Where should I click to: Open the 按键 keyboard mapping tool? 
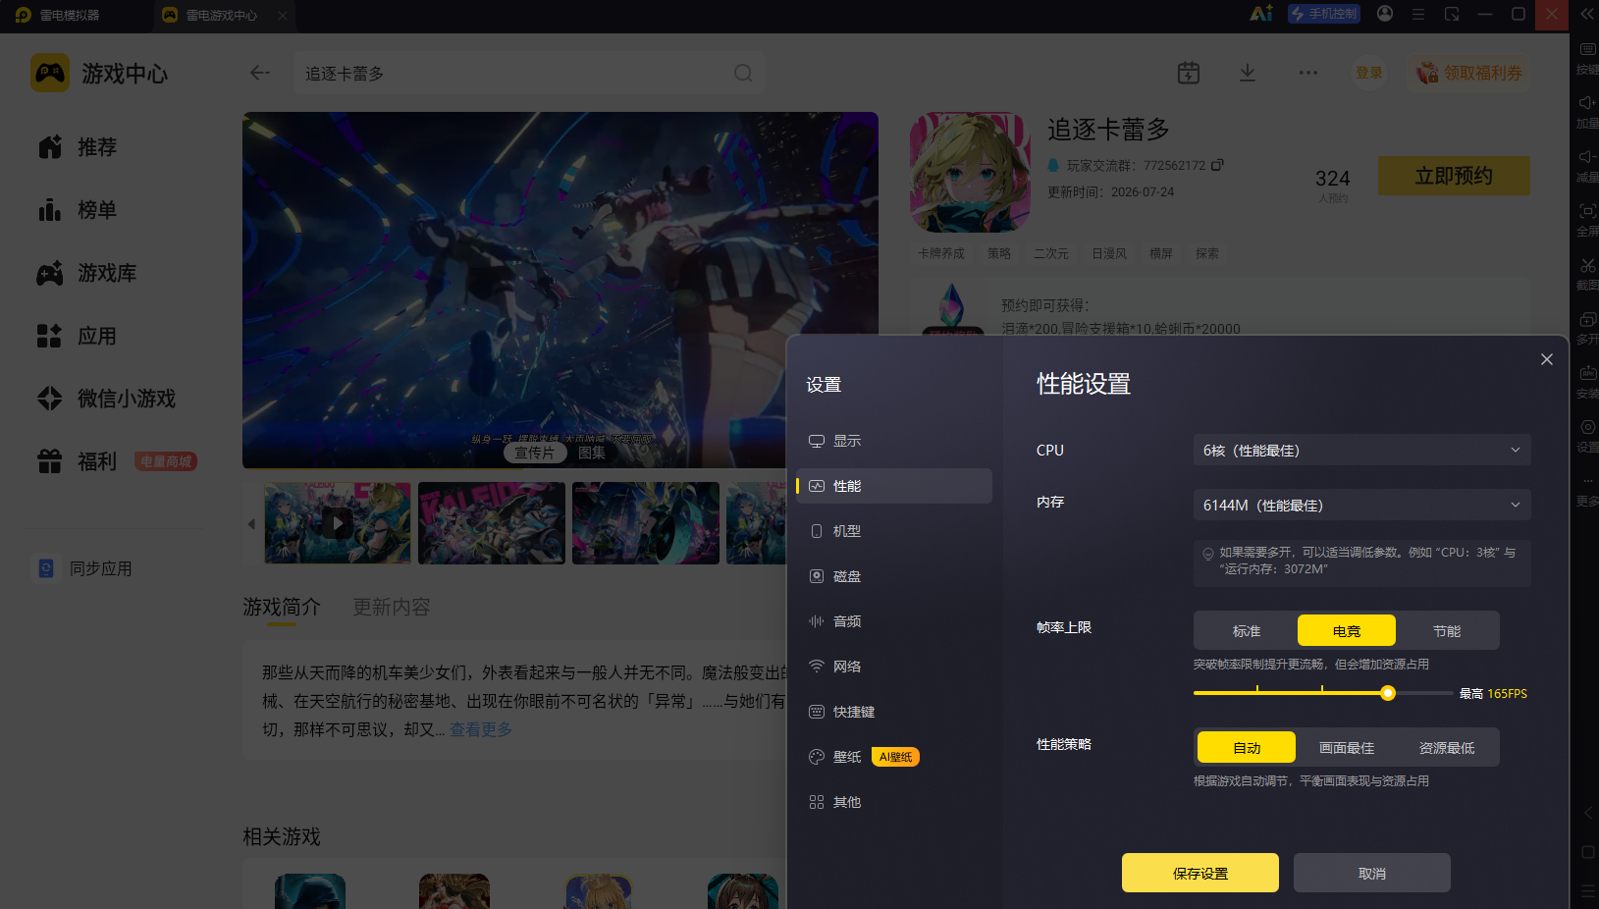click(x=1587, y=57)
